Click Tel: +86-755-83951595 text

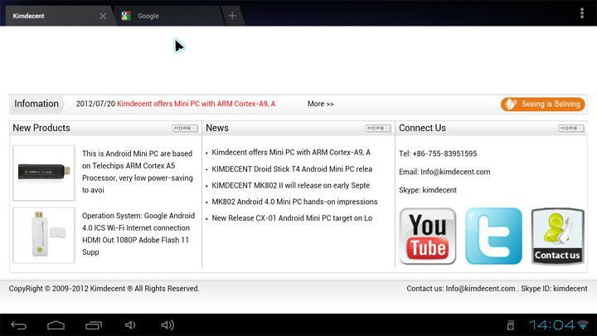(x=438, y=153)
